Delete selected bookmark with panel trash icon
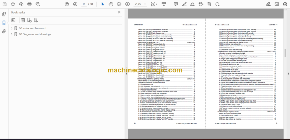 pos(23,20)
